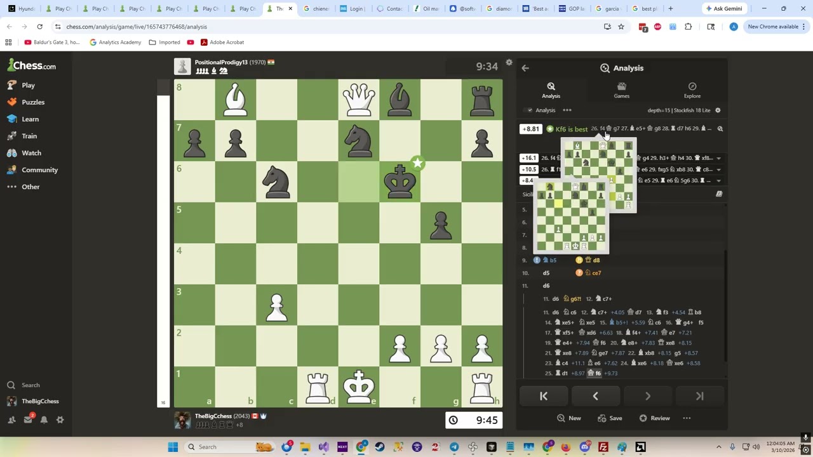Open Learn in the left sidebar
813x457 pixels.
pos(24,119)
